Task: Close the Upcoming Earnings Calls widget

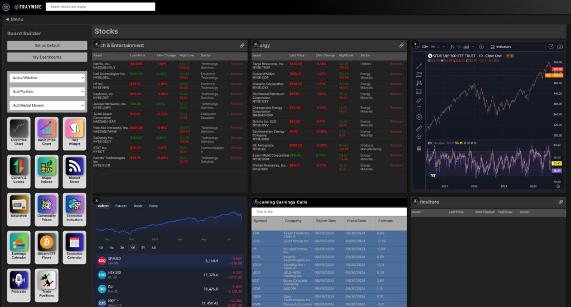Action: 256,201
